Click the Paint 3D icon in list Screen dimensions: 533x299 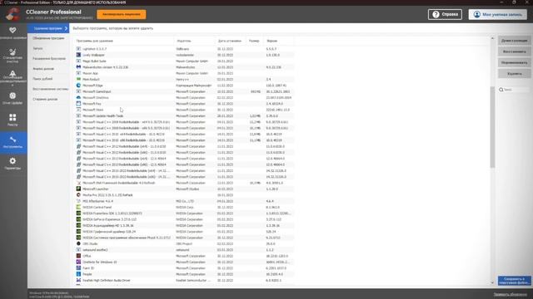tap(78, 268)
